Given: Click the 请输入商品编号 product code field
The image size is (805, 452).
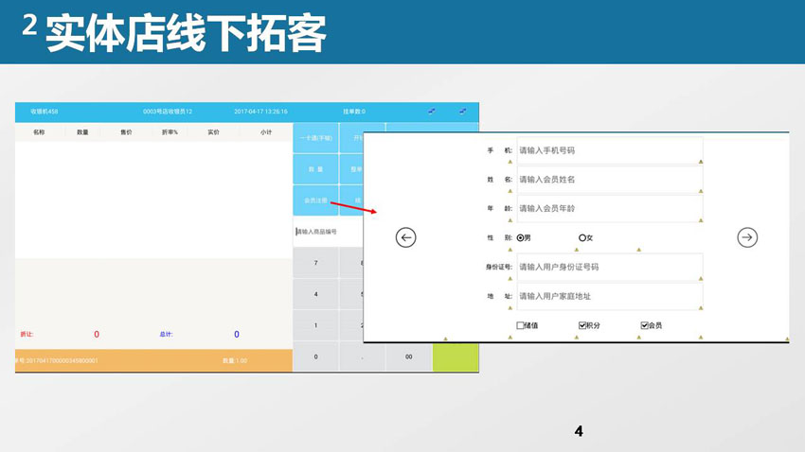Looking at the screenshot, I should click(327, 231).
